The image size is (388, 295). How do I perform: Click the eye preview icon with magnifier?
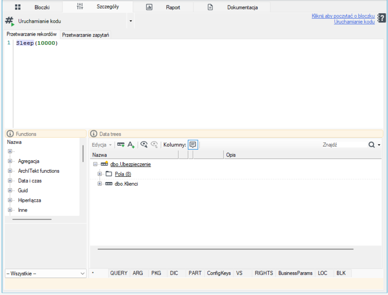[x=144, y=145]
